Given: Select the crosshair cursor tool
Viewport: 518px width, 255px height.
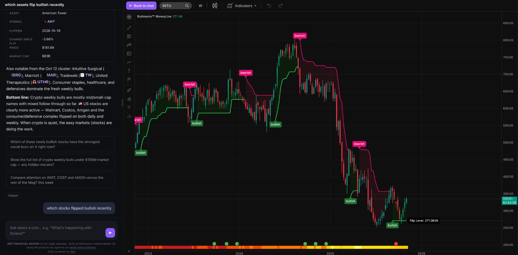Looking at the screenshot, I should [129, 17].
